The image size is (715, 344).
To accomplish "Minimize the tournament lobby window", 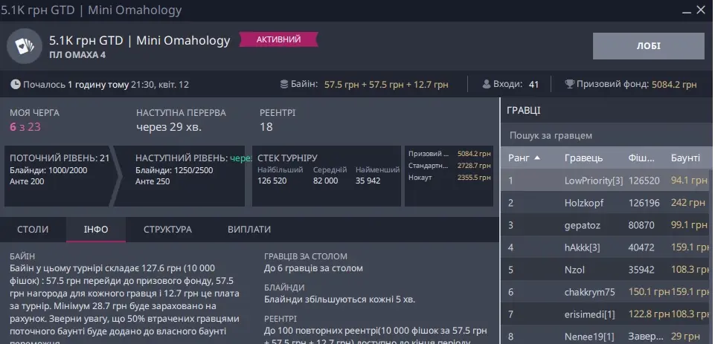I will click(x=684, y=10).
